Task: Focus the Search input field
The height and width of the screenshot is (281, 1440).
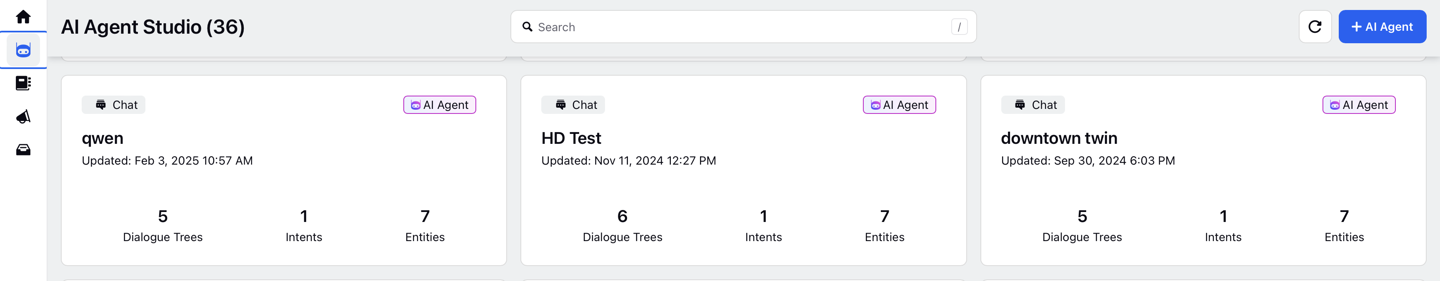Action: click(x=743, y=27)
